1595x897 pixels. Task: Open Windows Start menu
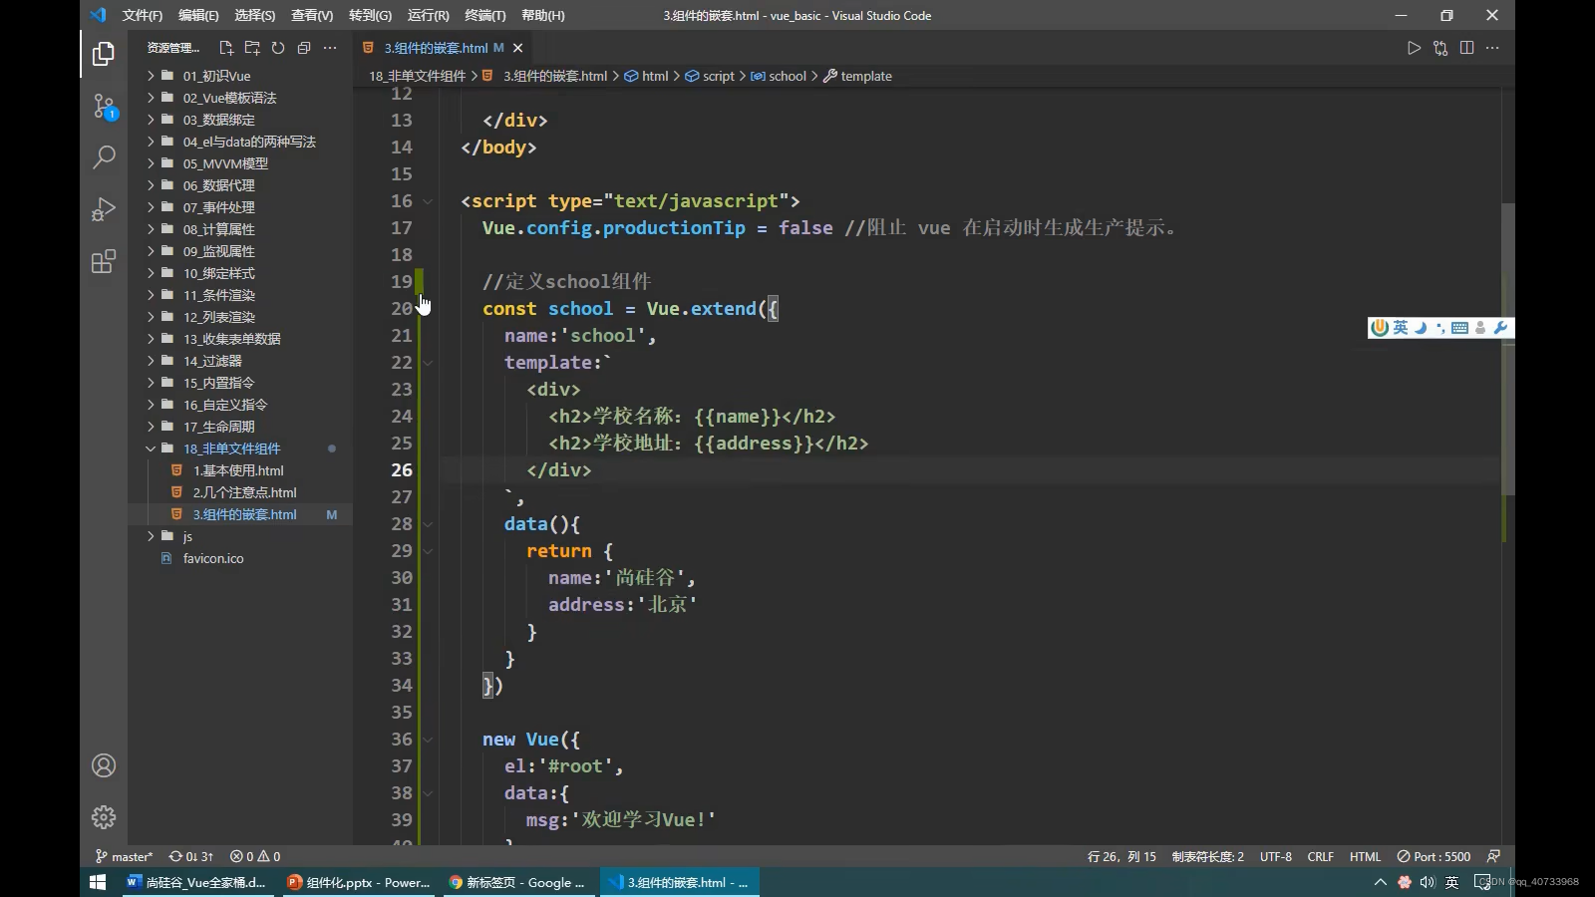(x=98, y=882)
